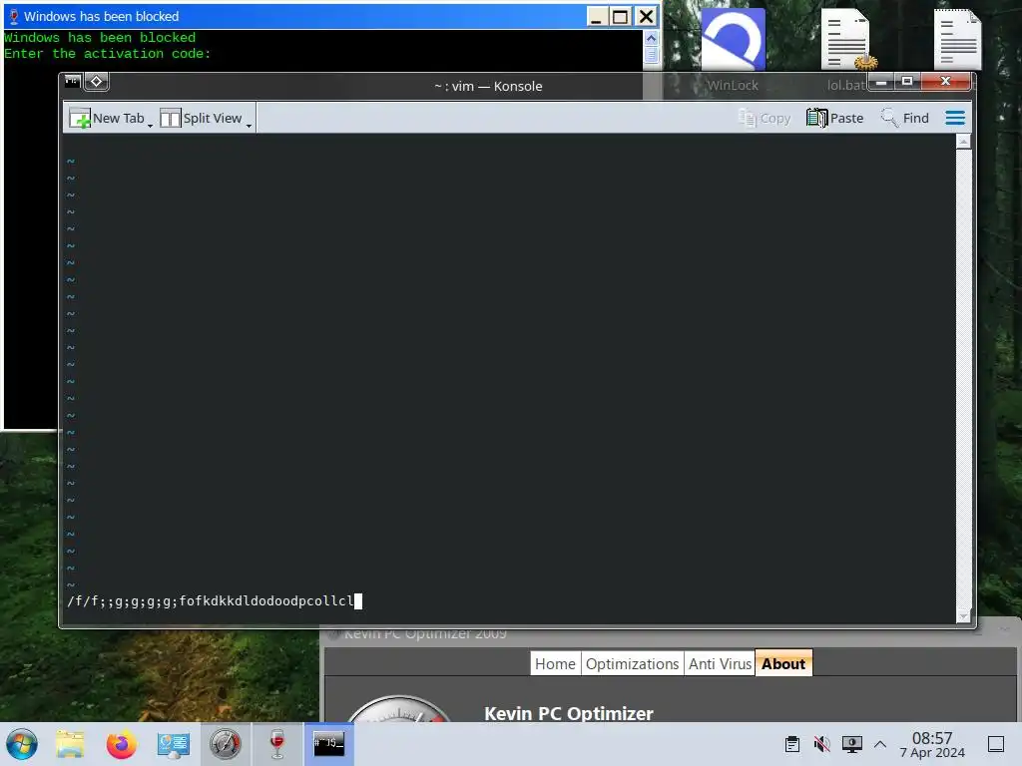Screen dimensions: 1022x766
Task: Click the Wine glass taskbar icon
Action: (277, 744)
